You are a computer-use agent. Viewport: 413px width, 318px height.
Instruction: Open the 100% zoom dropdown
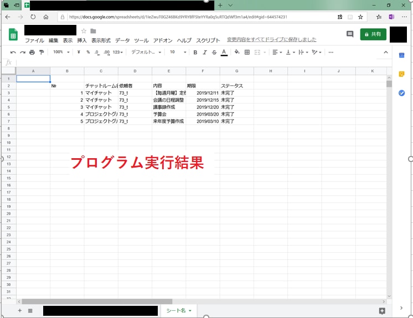pos(61,52)
